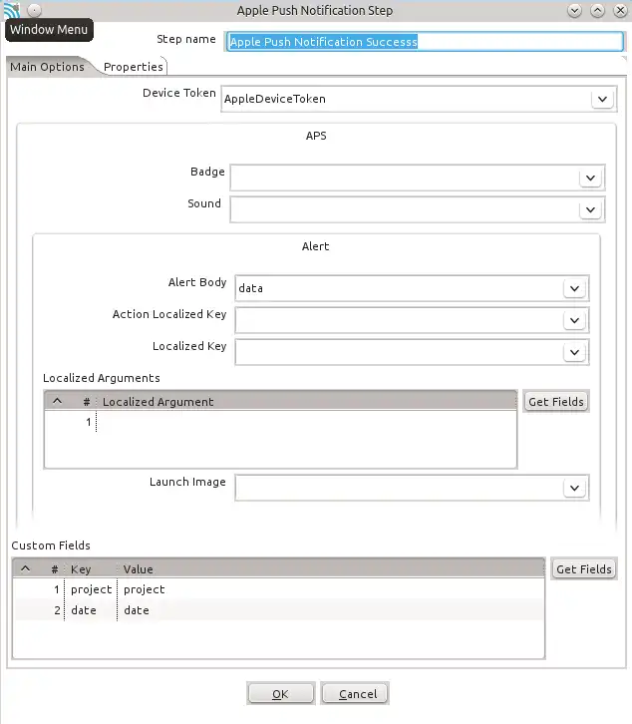Close the Apple Push Notification Step window
The width and height of the screenshot is (632, 724).
[x=620, y=10]
